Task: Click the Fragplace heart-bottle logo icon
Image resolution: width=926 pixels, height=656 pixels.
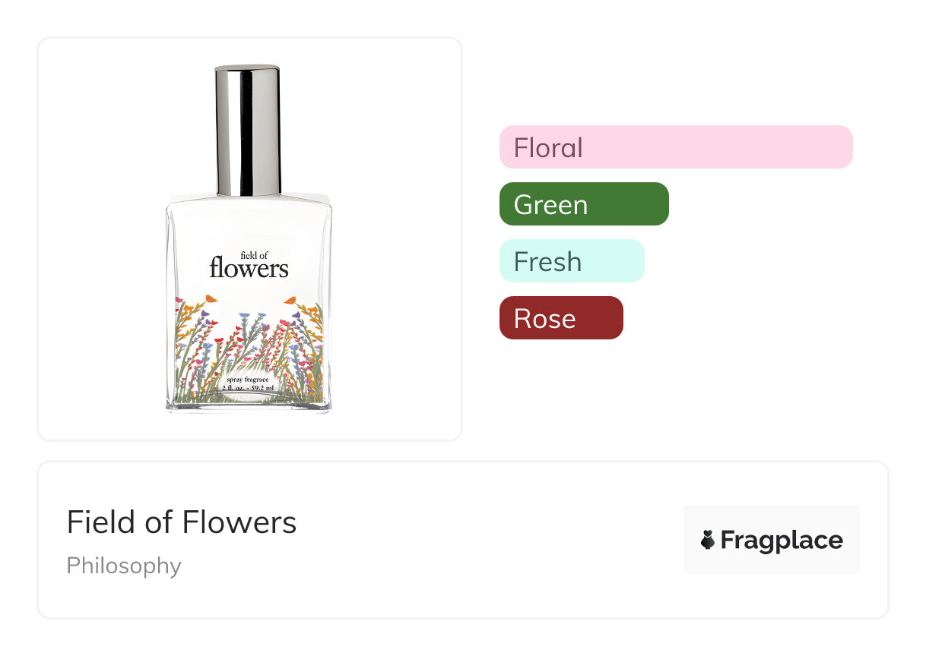Action: (x=708, y=540)
